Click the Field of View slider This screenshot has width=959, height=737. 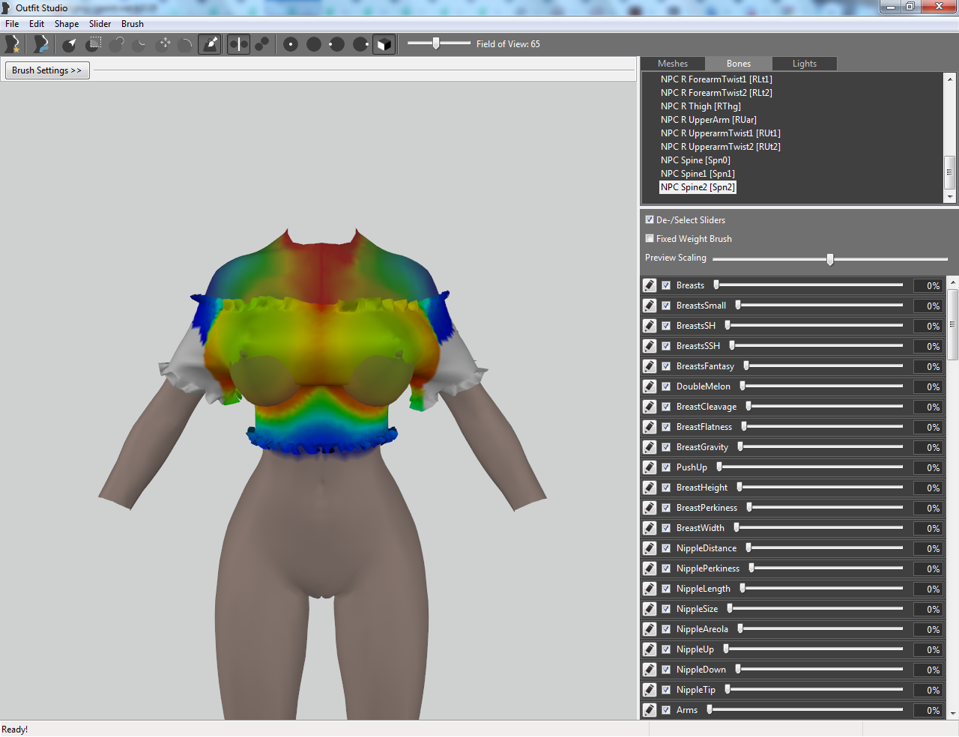(439, 43)
